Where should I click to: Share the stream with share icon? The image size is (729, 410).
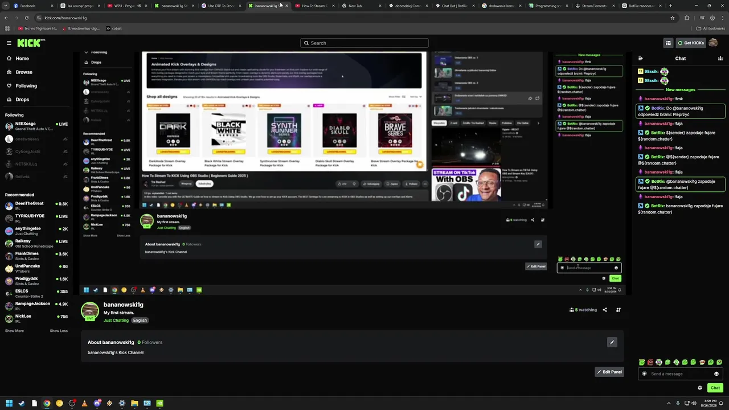coord(605,310)
